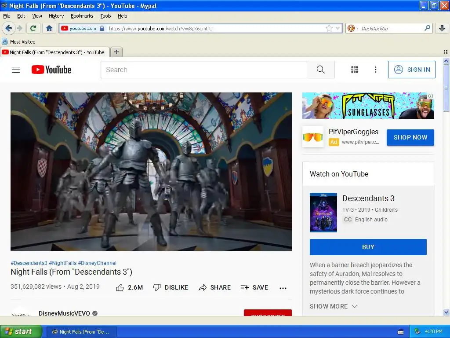Open the DisneyMusicVEVO channel name

coord(64,313)
